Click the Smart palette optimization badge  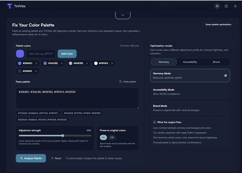218,24
